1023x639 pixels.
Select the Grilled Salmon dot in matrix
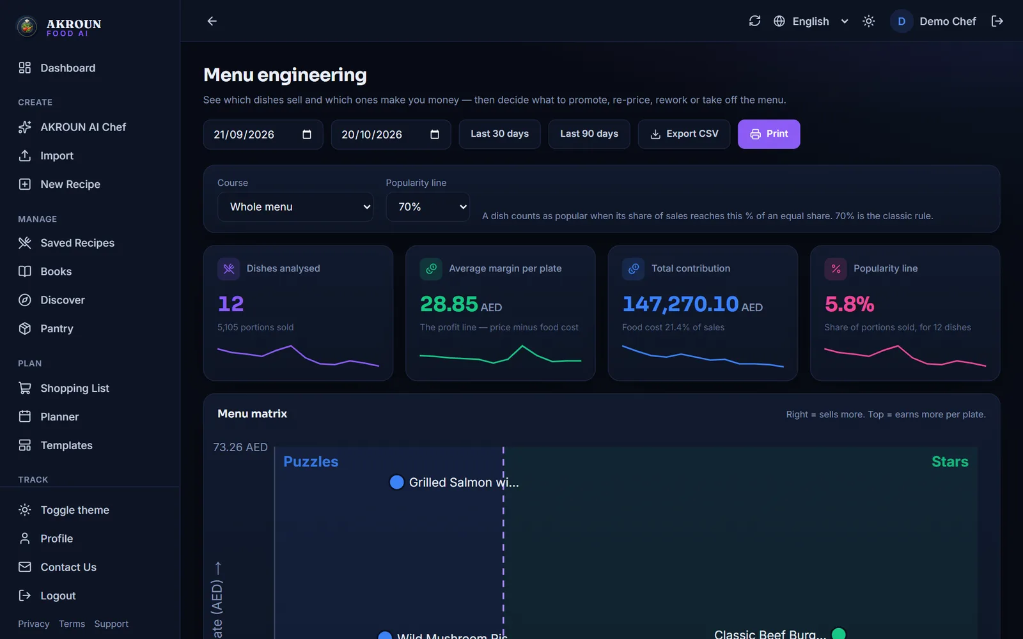coord(396,482)
